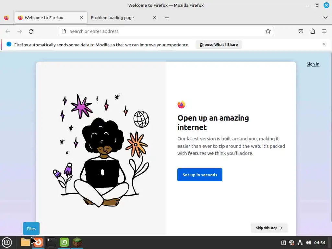Switch to the Welcome to Firefox tab
This screenshot has height=249, width=332.
51,18
